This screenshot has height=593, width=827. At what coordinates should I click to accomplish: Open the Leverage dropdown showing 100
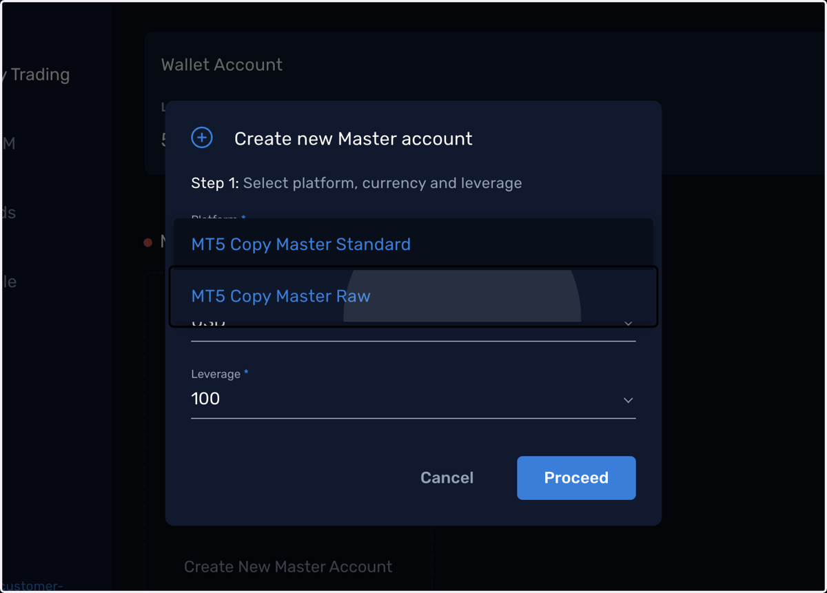[x=413, y=399]
